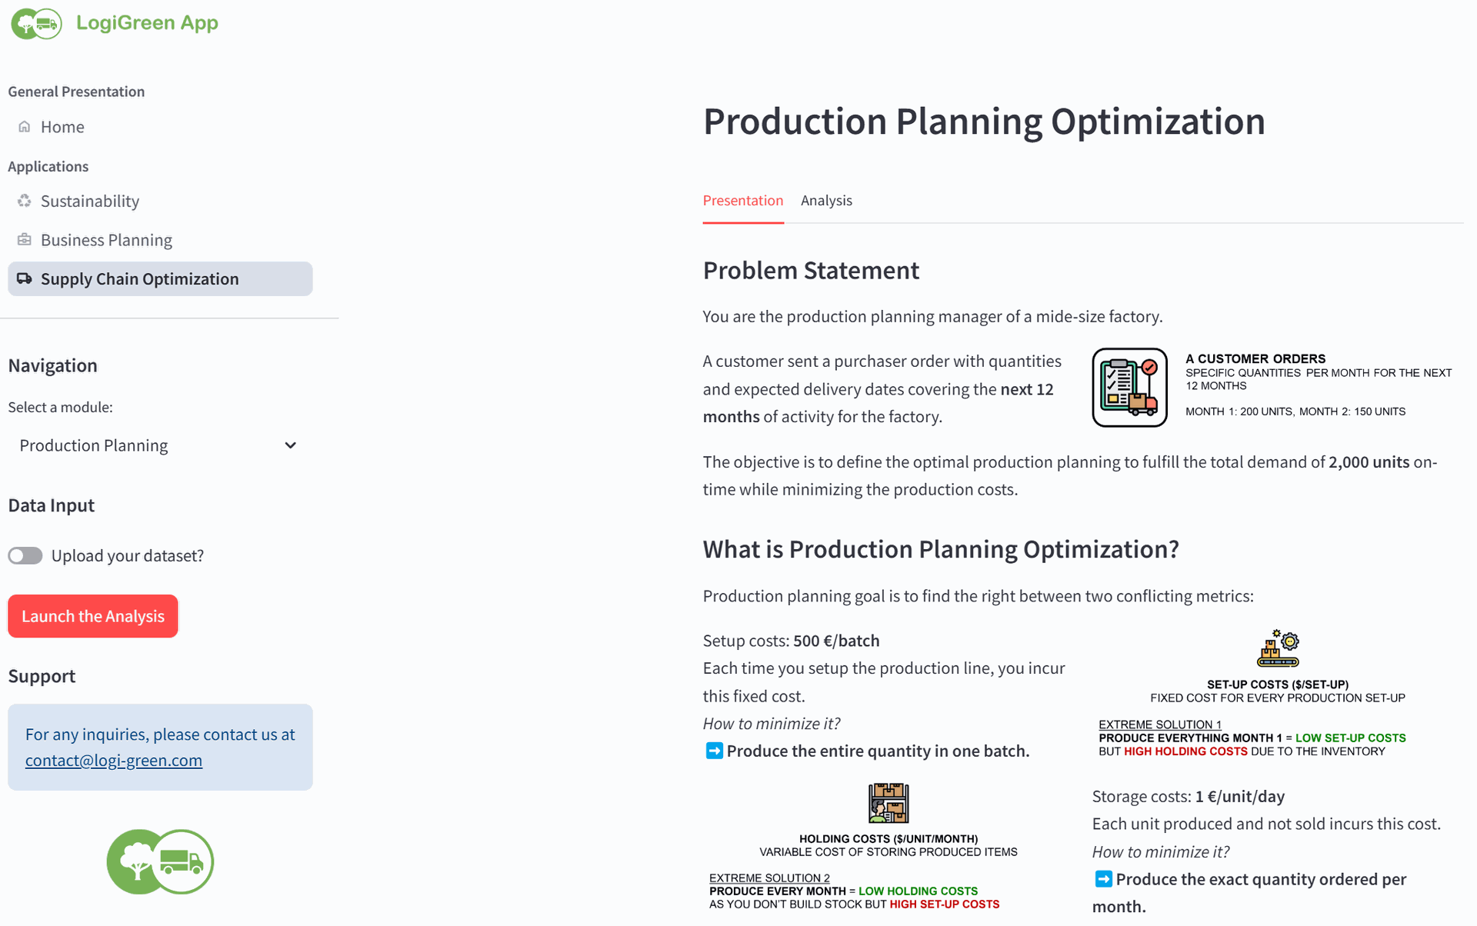Viewport: 1477px width, 926px height.
Task: Click the LogiGreen App title text
Action: [x=147, y=23]
